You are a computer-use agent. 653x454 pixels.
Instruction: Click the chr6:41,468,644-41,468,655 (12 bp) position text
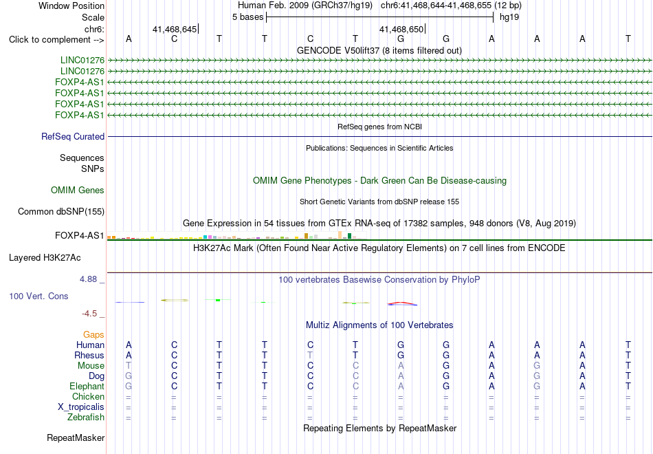point(451,6)
